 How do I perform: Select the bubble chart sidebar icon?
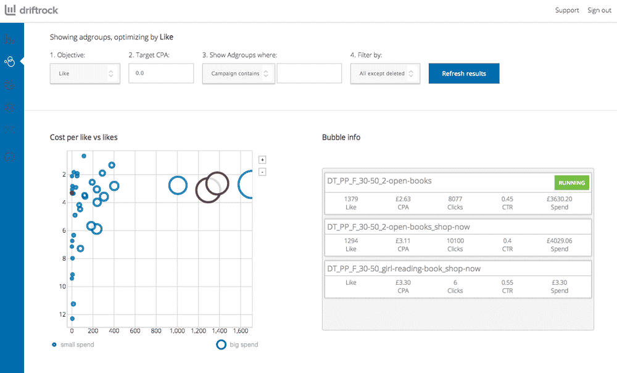[9, 62]
